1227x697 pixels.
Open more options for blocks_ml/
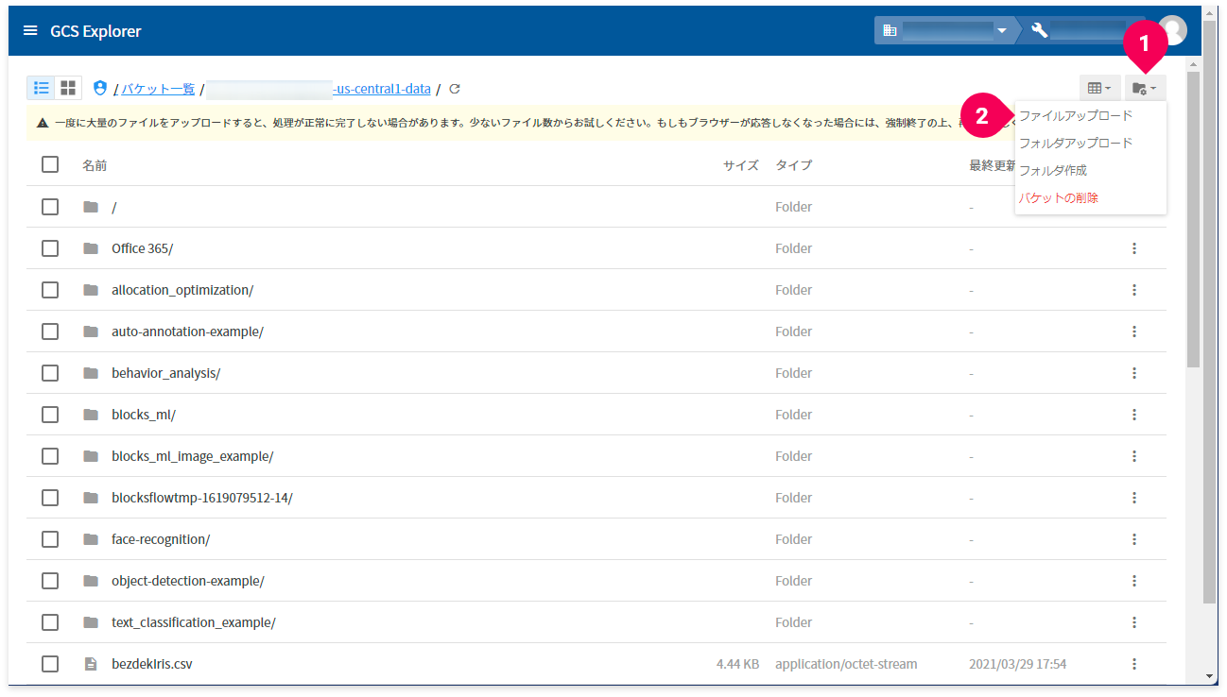(x=1134, y=415)
